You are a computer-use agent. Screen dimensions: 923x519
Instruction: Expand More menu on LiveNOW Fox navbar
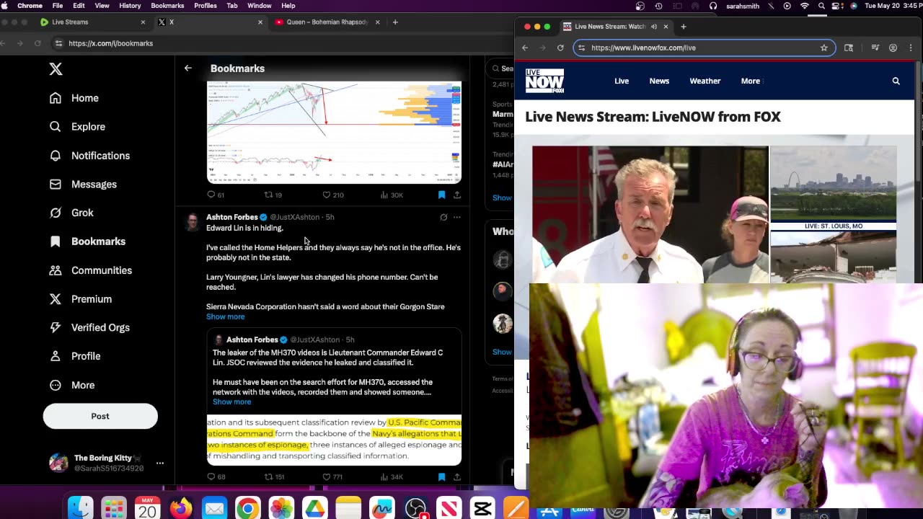coord(751,81)
